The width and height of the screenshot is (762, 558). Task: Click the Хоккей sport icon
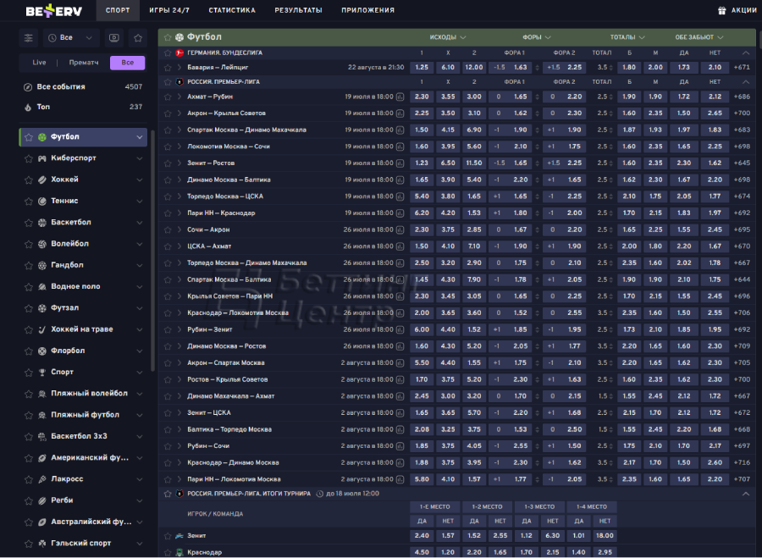coord(42,180)
